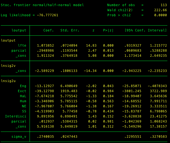Click the 95% Conf. Interval header
The image size is (170, 143).
[x=145, y=30]
